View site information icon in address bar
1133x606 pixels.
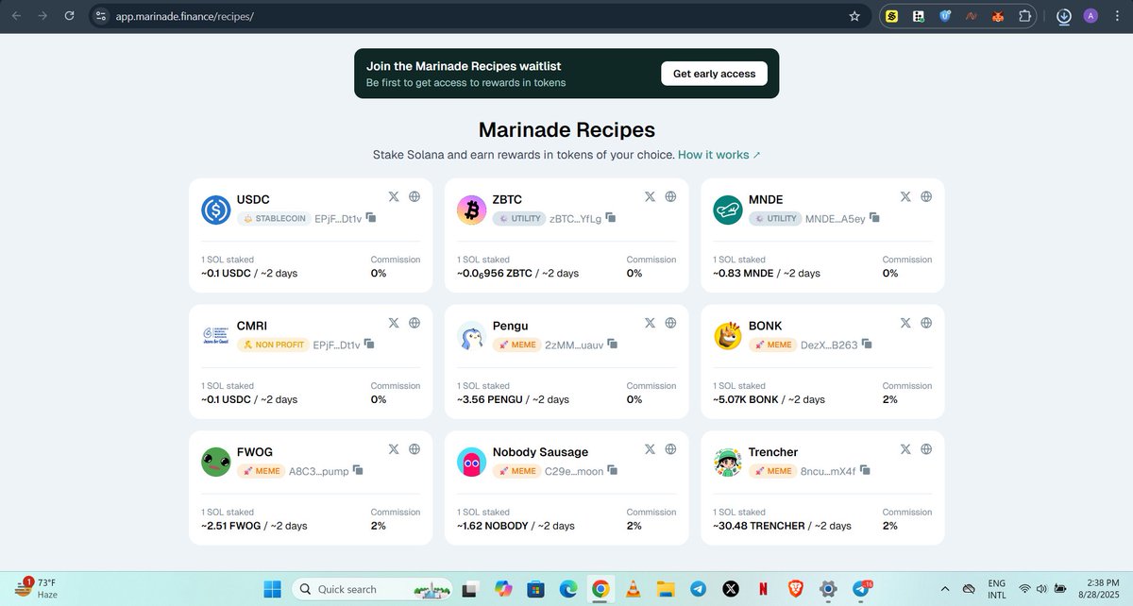[x=102, y=16]
